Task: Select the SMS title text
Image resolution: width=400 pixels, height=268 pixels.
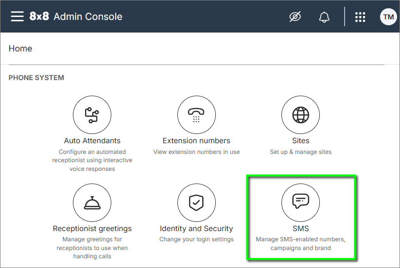Action: tap(300, 229)
